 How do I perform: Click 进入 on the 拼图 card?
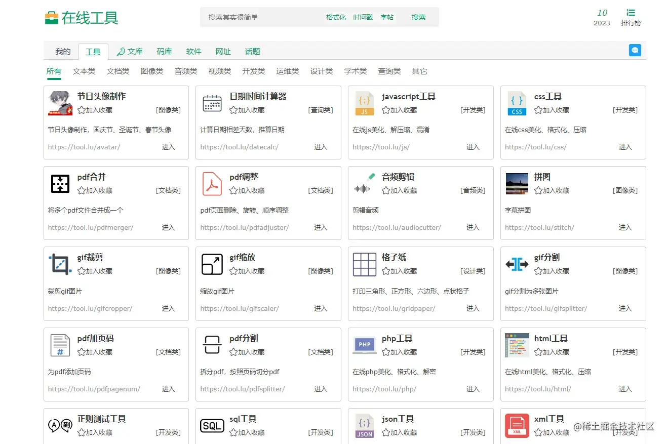[625, 227]
